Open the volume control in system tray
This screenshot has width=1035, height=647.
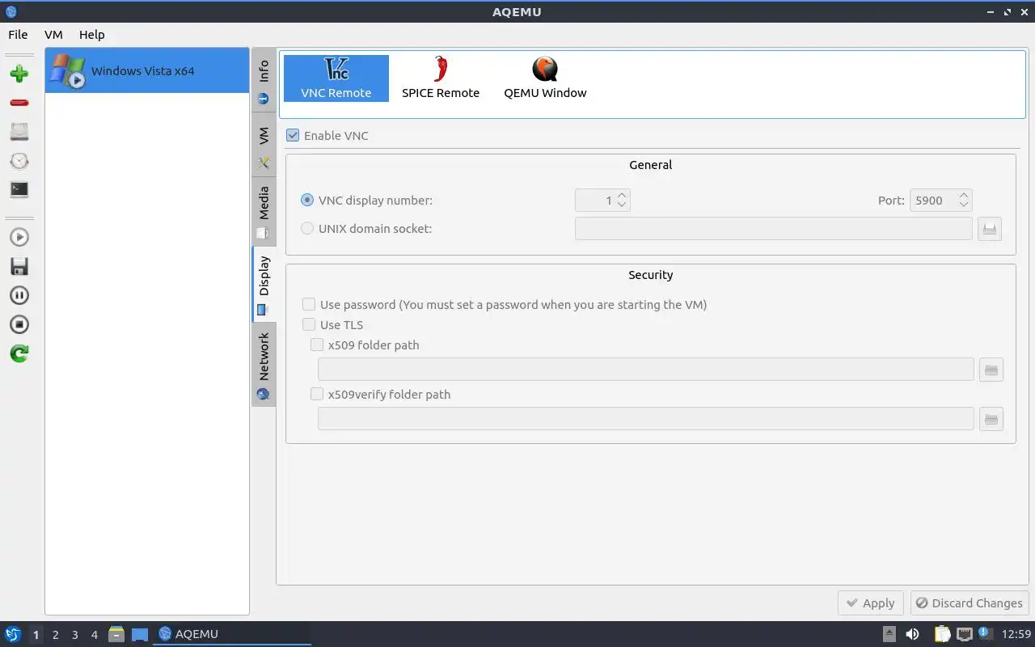tap(912, 634)
